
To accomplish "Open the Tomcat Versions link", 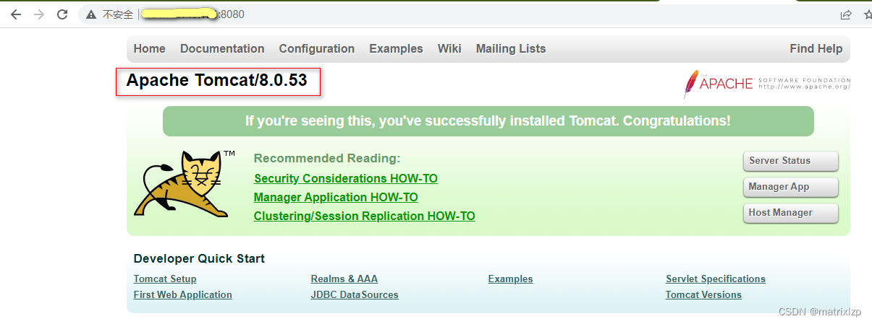I will click(x=703, y=295).
